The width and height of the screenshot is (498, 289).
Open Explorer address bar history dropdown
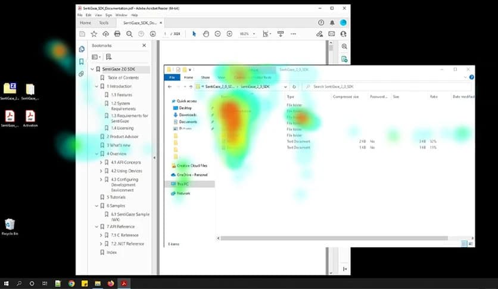pyautogui.click(x=285, y=87)
